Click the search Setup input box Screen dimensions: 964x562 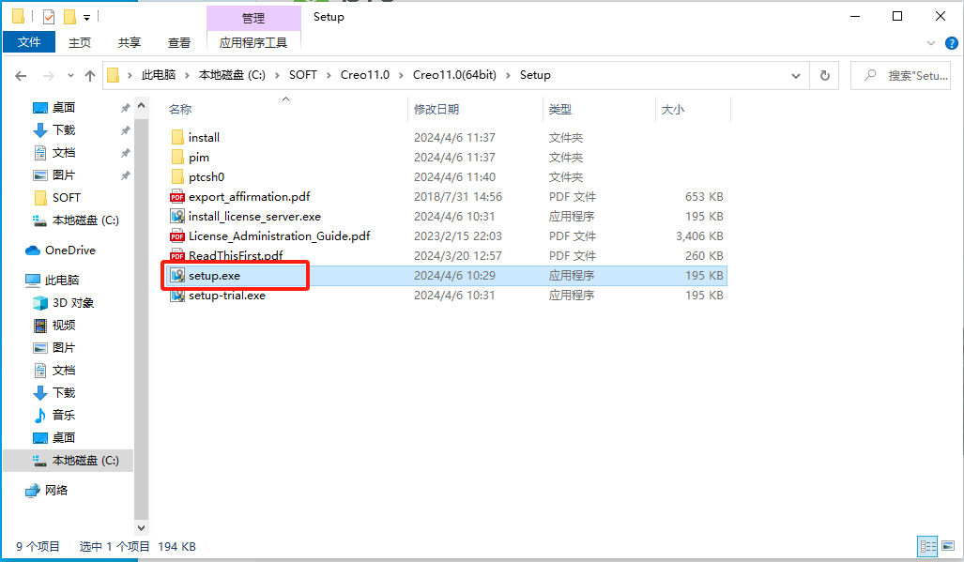point(901,76)
